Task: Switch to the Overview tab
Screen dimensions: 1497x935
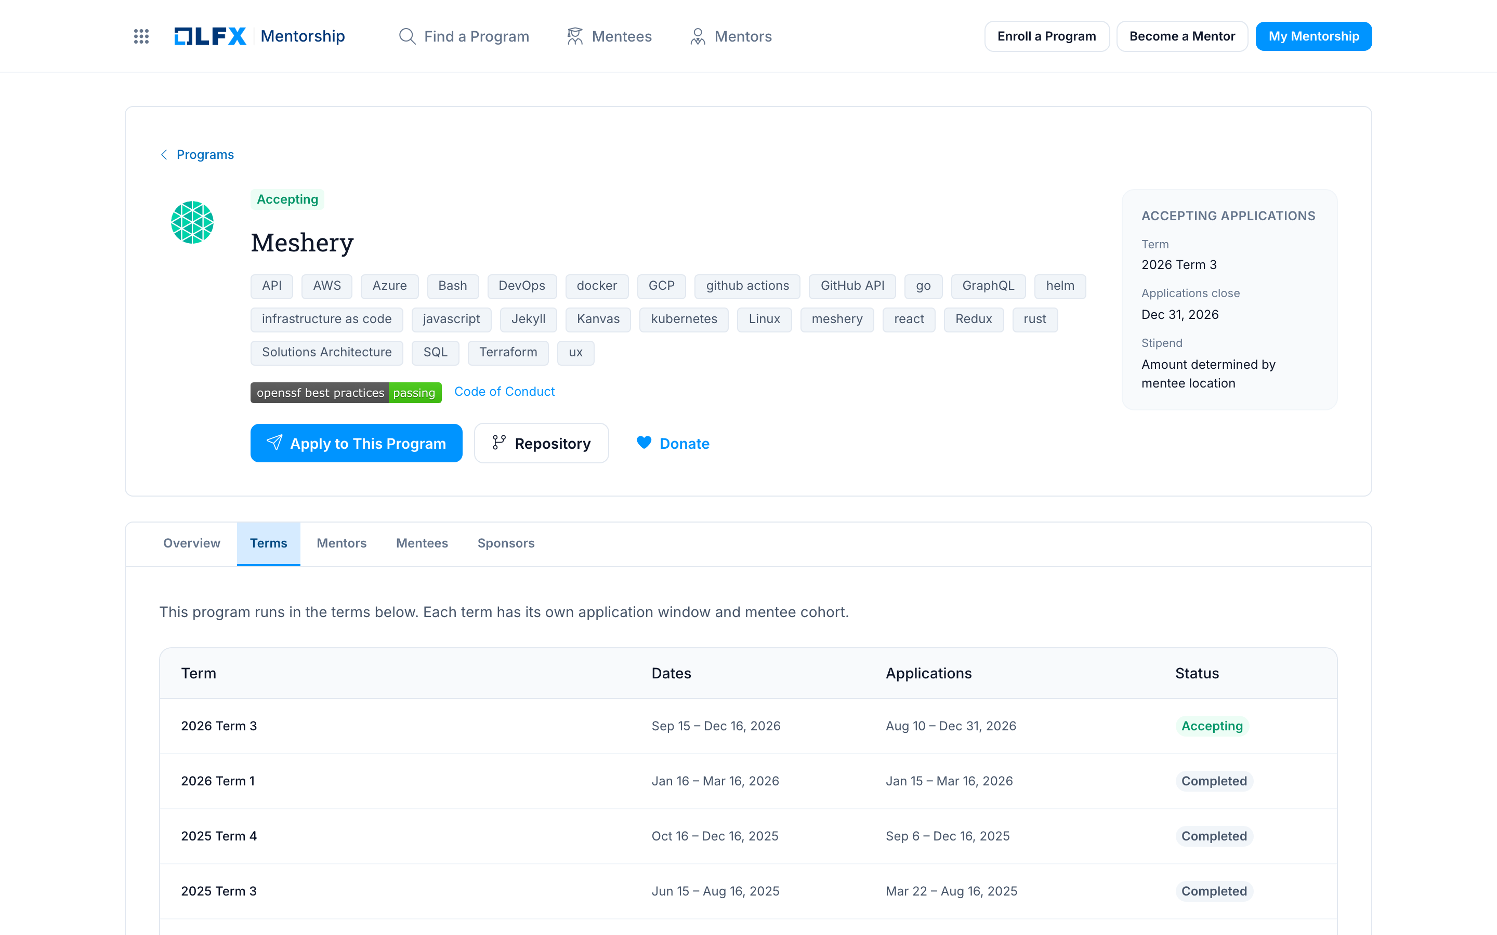Action: [192, 543]
